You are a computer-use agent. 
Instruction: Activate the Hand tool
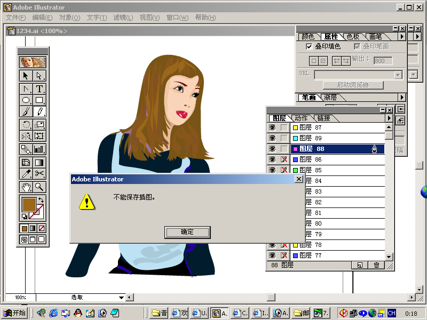[x=26, y=187]
